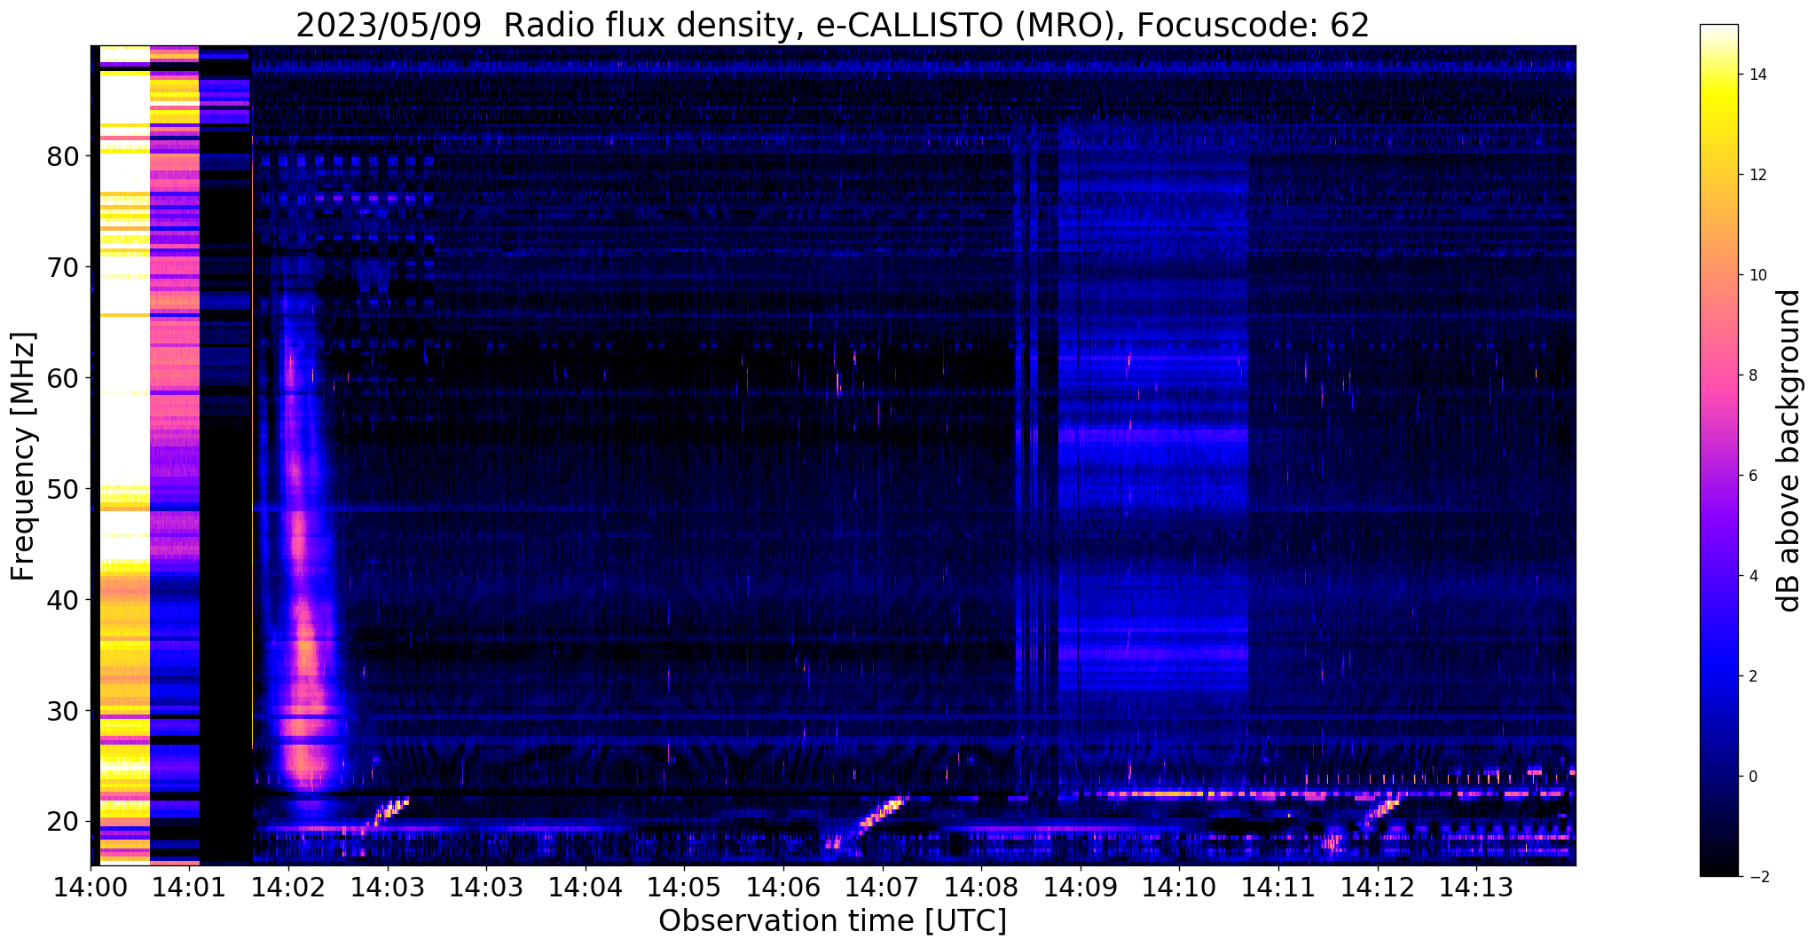Select the 60 MHz frequency tick label

click(x=63, y=378)
